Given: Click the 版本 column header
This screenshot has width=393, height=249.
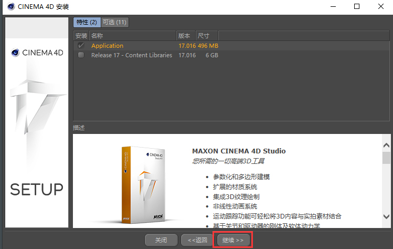Looking at the screenshot, I should 186,36.
